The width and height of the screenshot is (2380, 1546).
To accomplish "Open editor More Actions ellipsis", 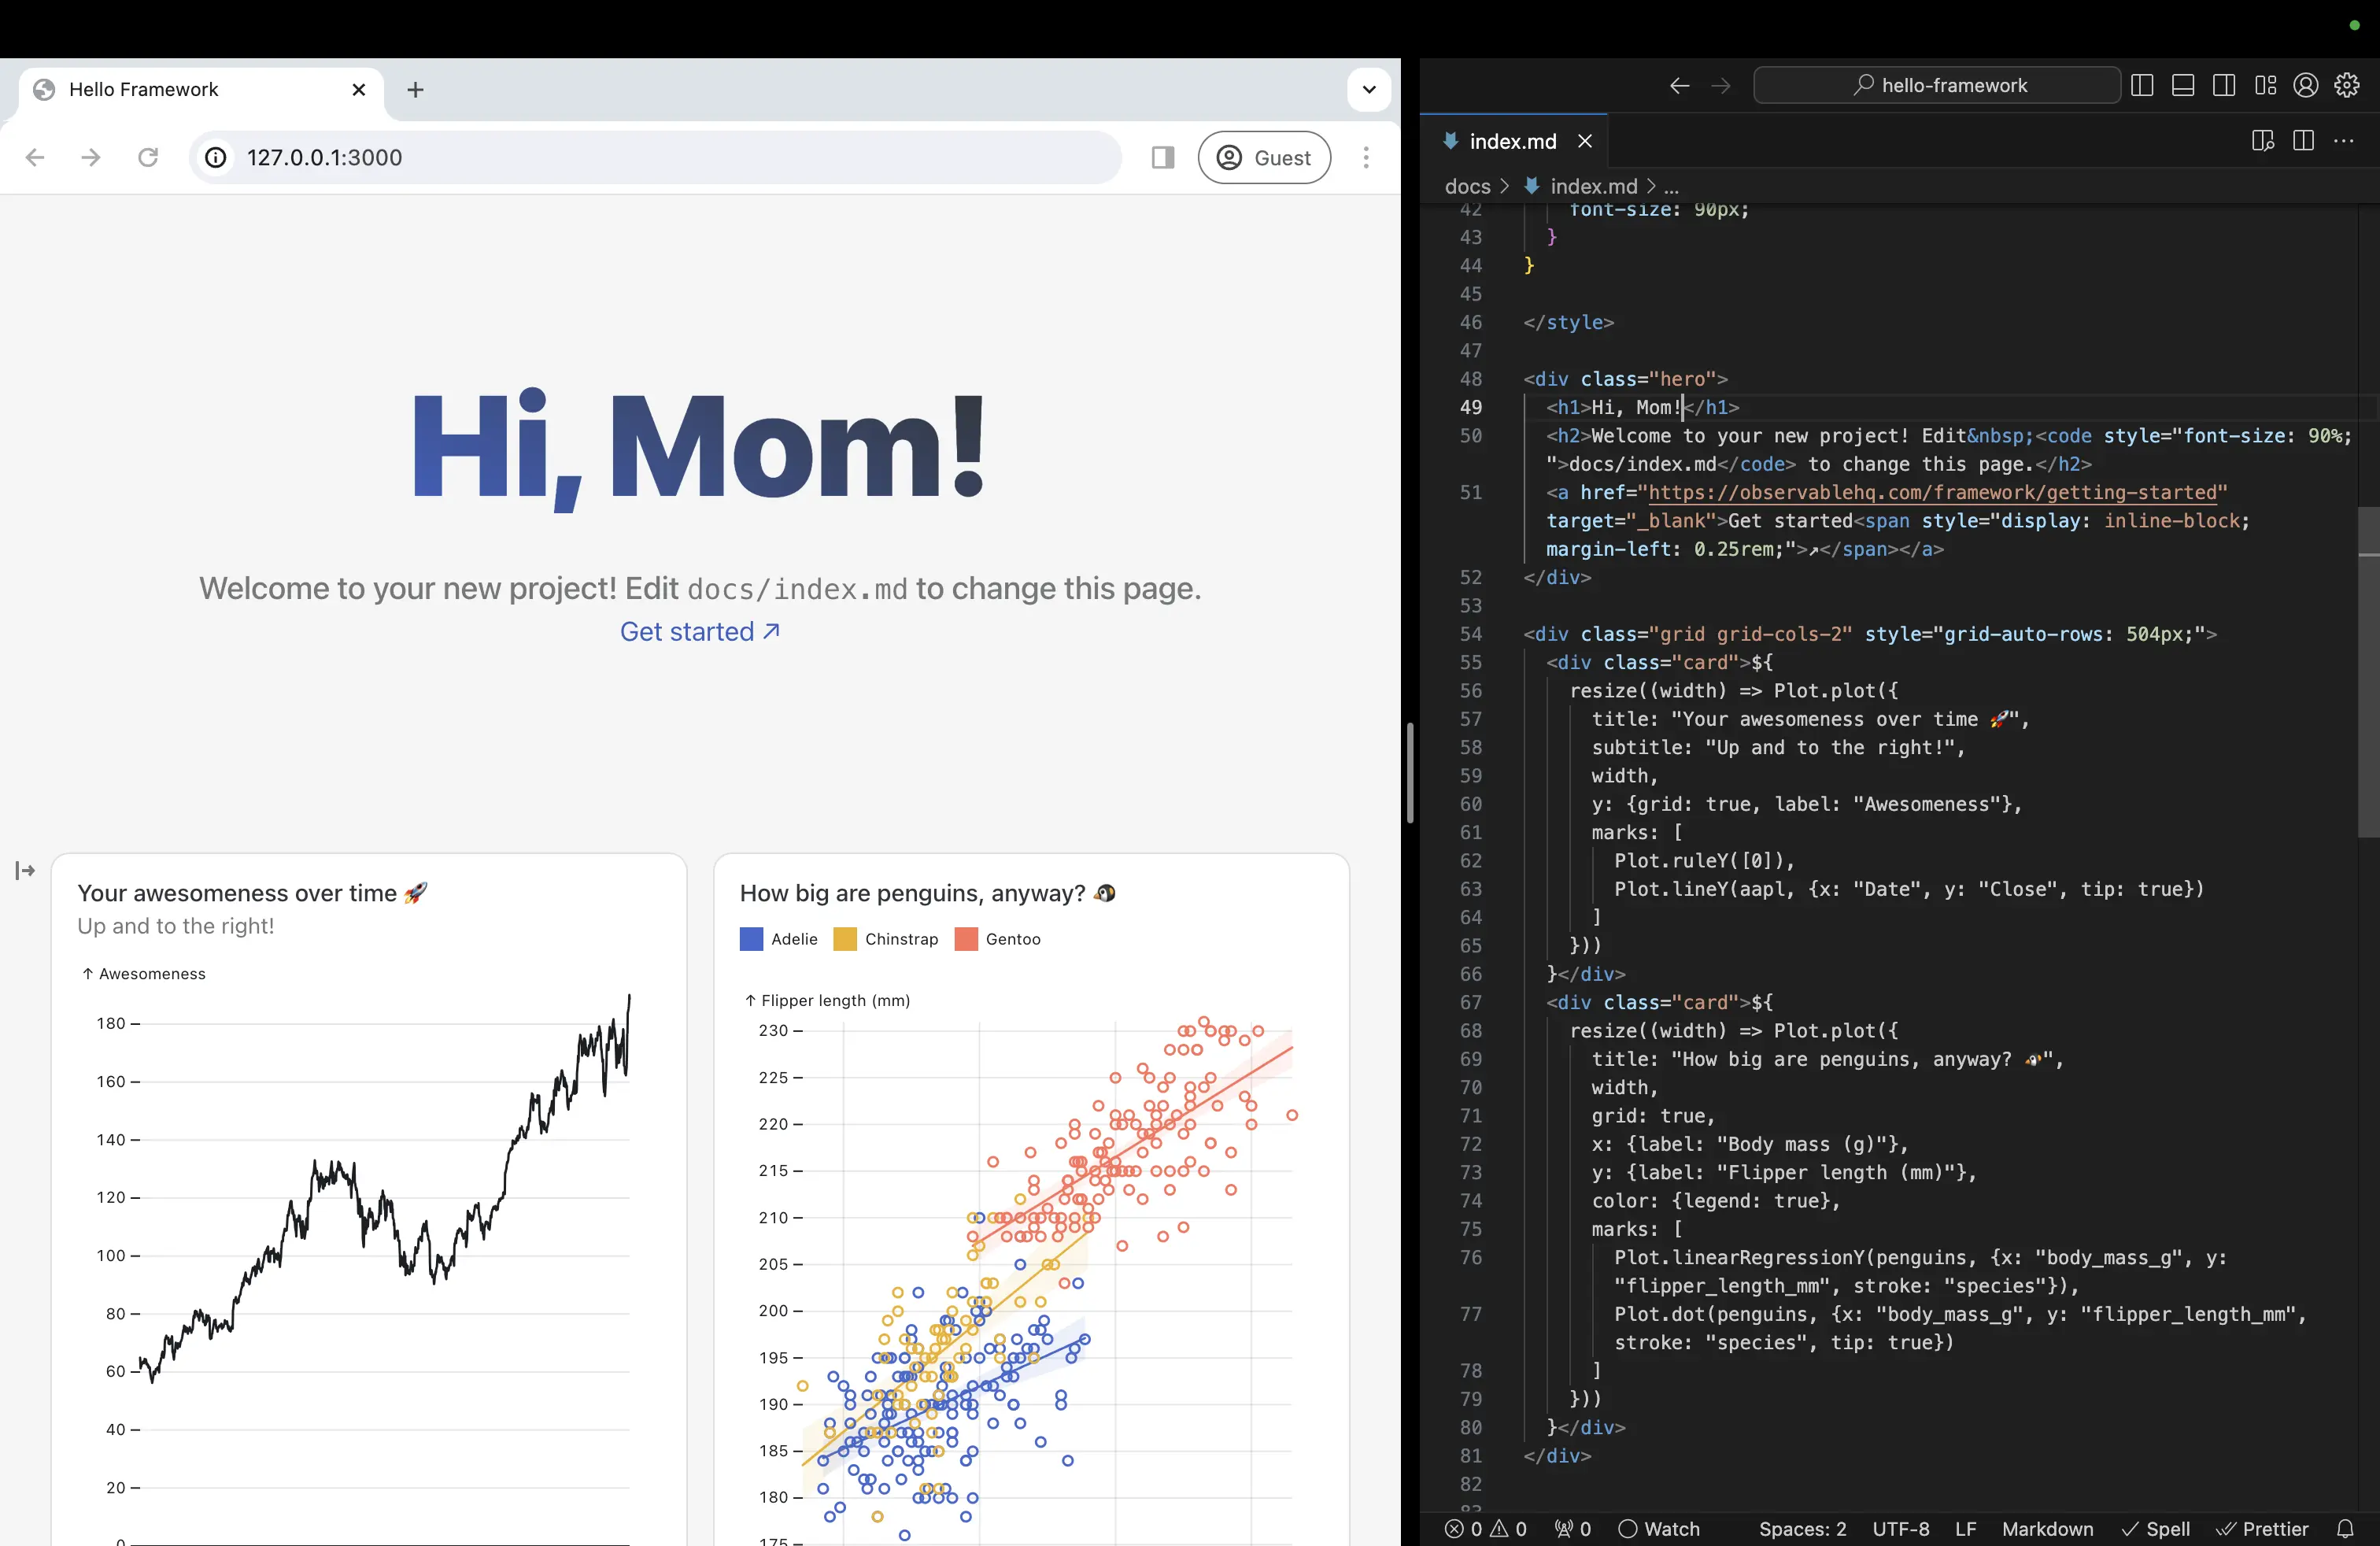I will (2344, 141).
